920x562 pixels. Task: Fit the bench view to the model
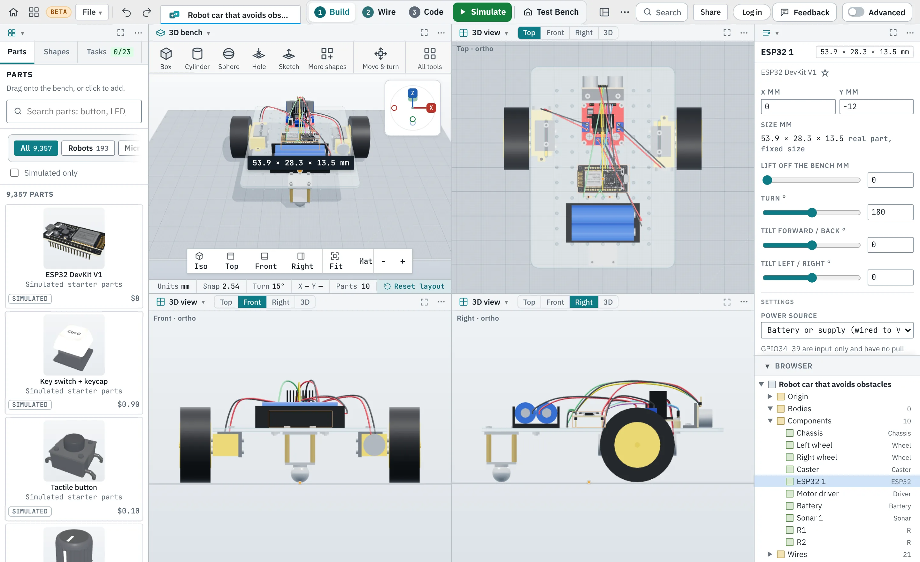[x=335, y=261]
